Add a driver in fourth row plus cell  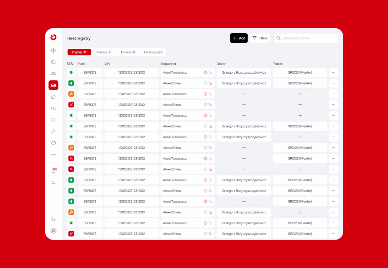coord(244,105)
